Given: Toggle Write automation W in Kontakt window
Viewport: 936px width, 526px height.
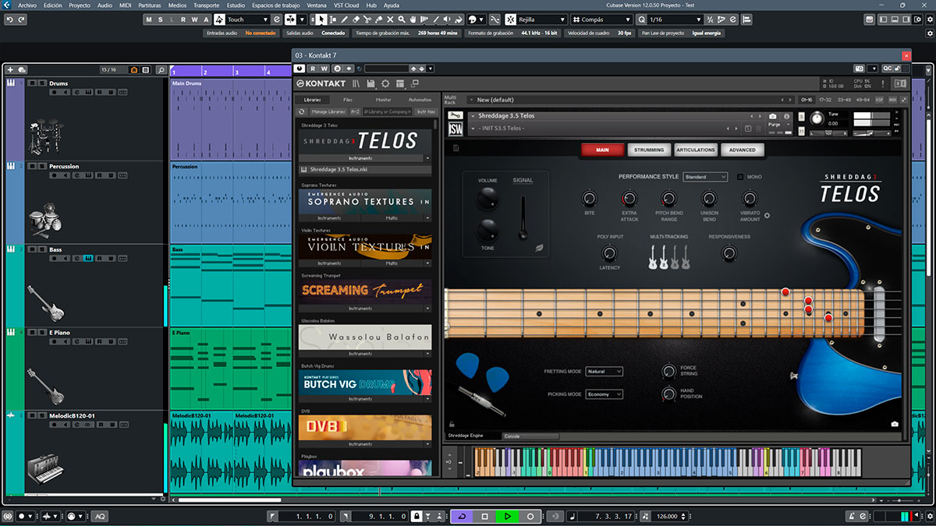Looking at the screenshot, I should (325, 69).
